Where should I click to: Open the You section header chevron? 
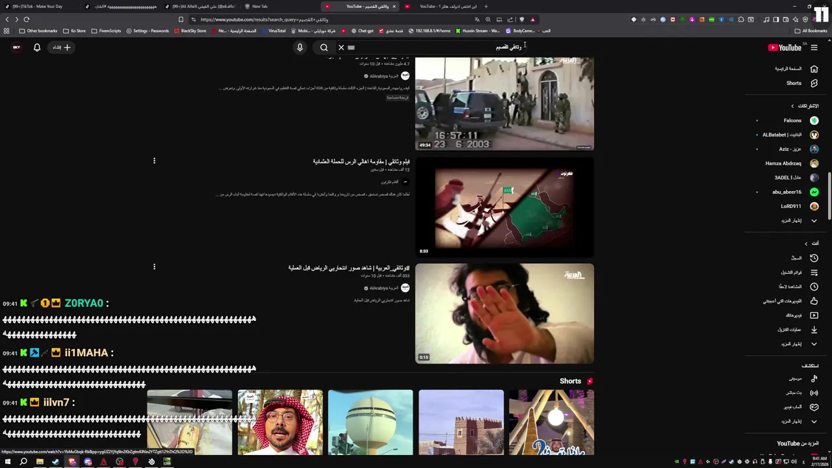(806, 244)
